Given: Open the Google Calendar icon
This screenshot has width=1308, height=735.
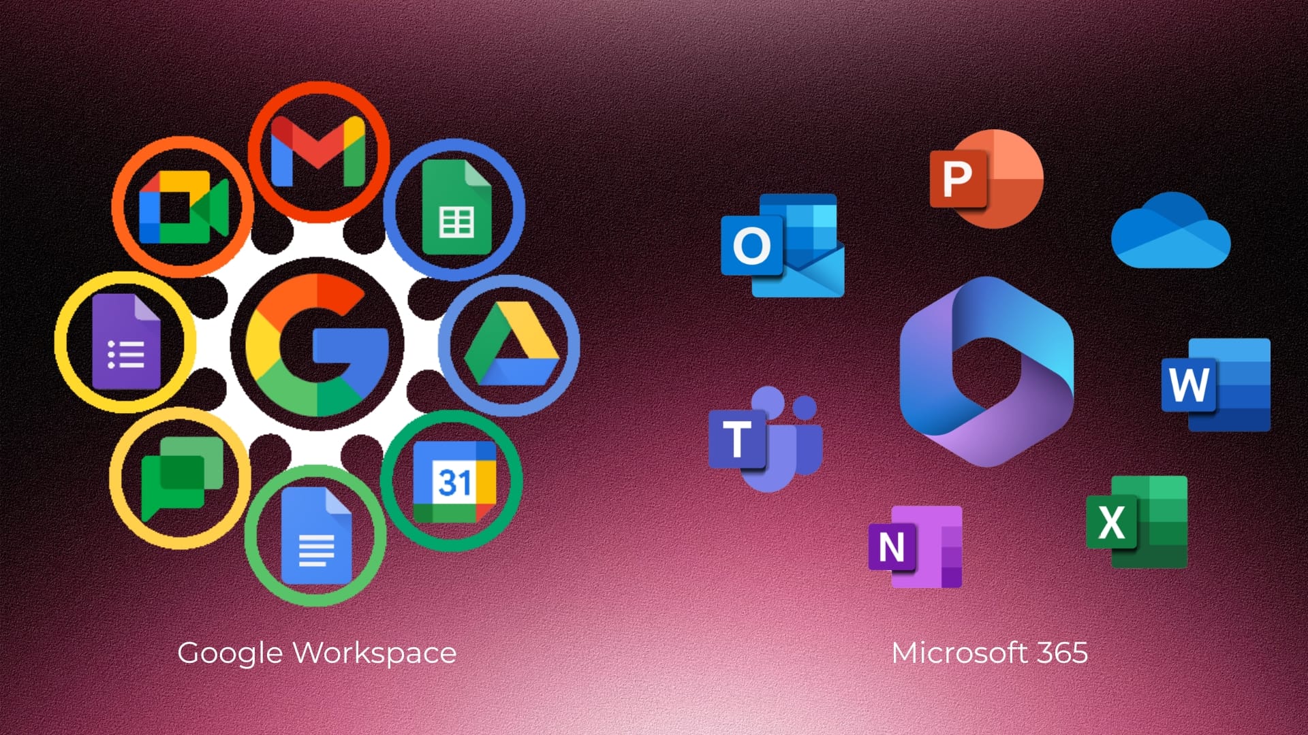Looking at the screenshot, I should pyautogui.click(x=454, y=482).
